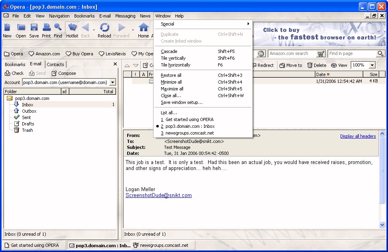The width and height of the screenshot is (388, 252).
Task: Open the Account dropdown list
Action: point(112,82)
